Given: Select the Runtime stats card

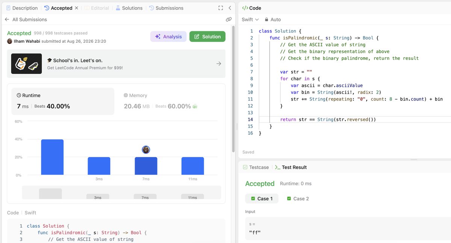Looking at the screenshot, I should [x=63, y=101].
